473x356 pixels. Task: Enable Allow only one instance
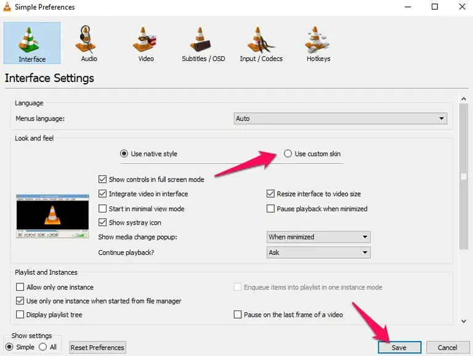(x=20, y=286)
